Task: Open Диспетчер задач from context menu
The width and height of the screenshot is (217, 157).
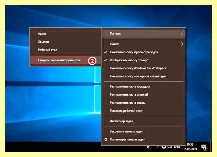Action: click(144, 121)
